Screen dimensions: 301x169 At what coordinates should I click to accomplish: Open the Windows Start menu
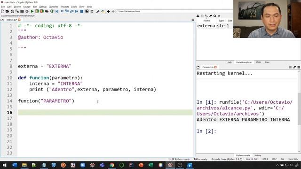click(4, 165)
